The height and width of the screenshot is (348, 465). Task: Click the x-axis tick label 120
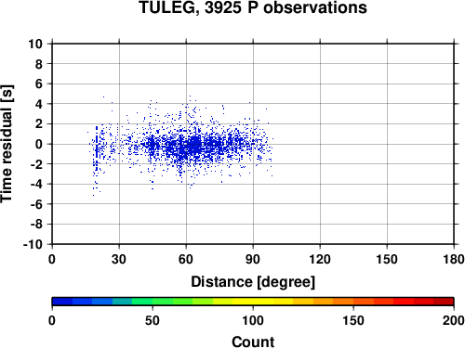(320, 259)
